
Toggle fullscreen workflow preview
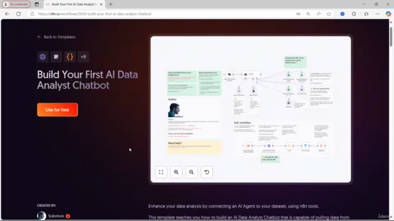pyautogui.click(x=161, y=172)
